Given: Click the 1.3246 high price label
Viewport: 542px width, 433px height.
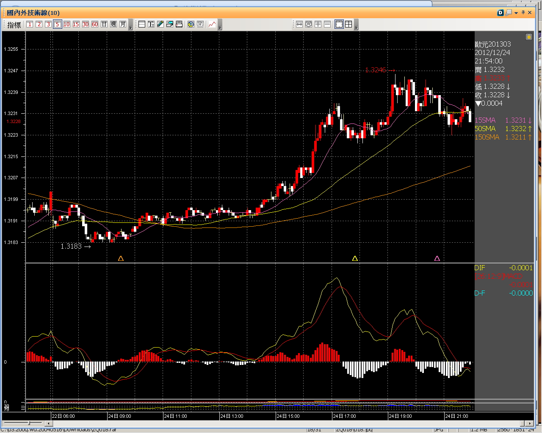Looking at the screenshot, I should (376, 70).
